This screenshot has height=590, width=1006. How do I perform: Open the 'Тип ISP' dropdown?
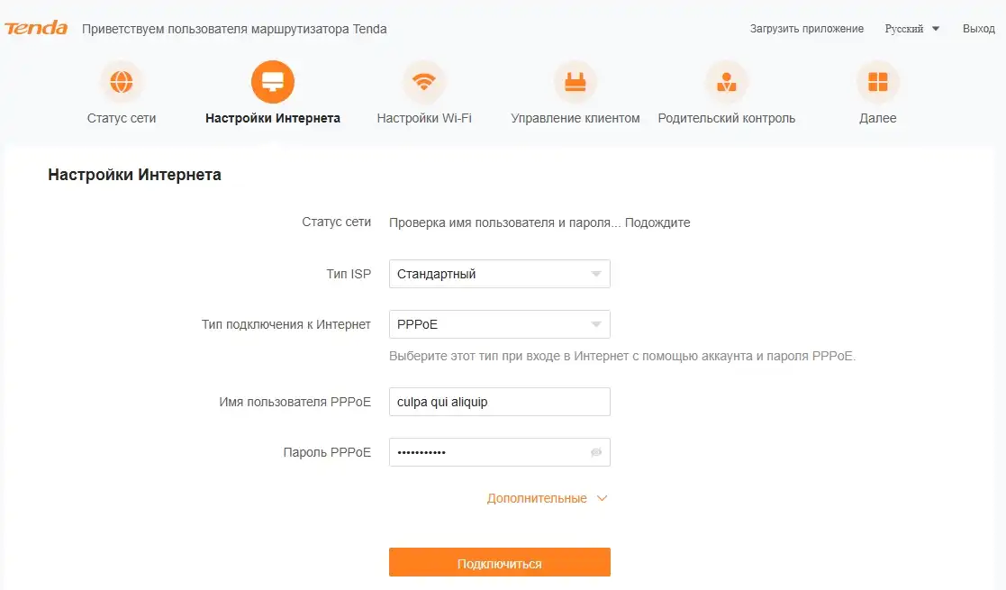pos(499,273)
